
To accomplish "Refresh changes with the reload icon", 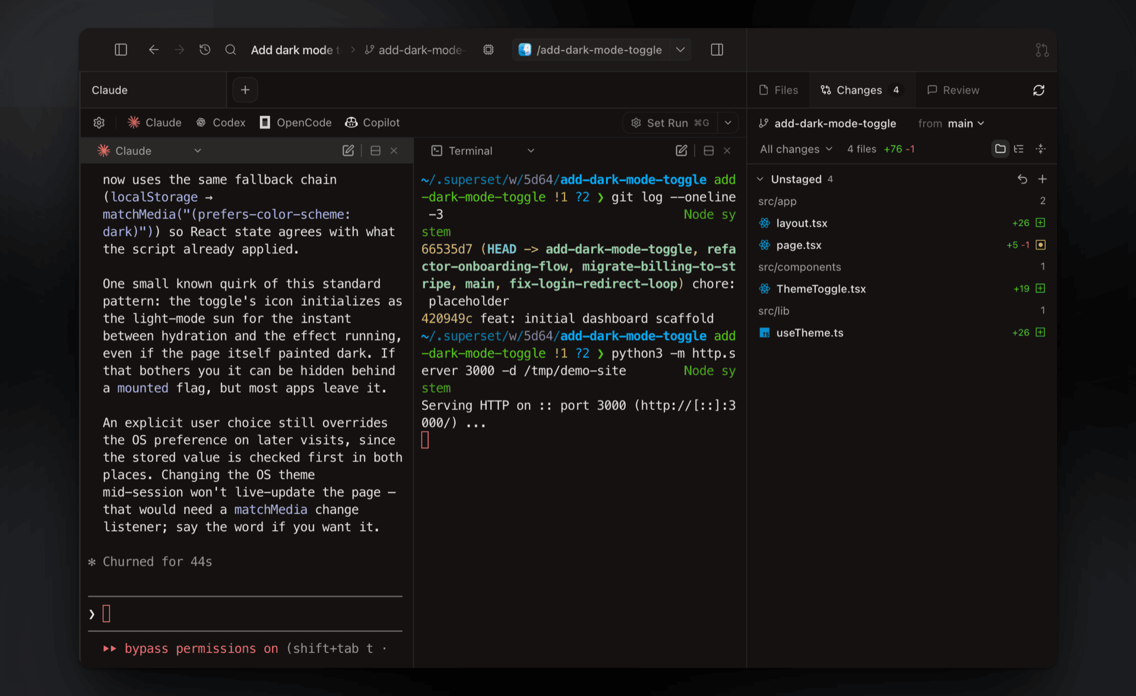I will pyautogui.click(x=1039, y=90).
